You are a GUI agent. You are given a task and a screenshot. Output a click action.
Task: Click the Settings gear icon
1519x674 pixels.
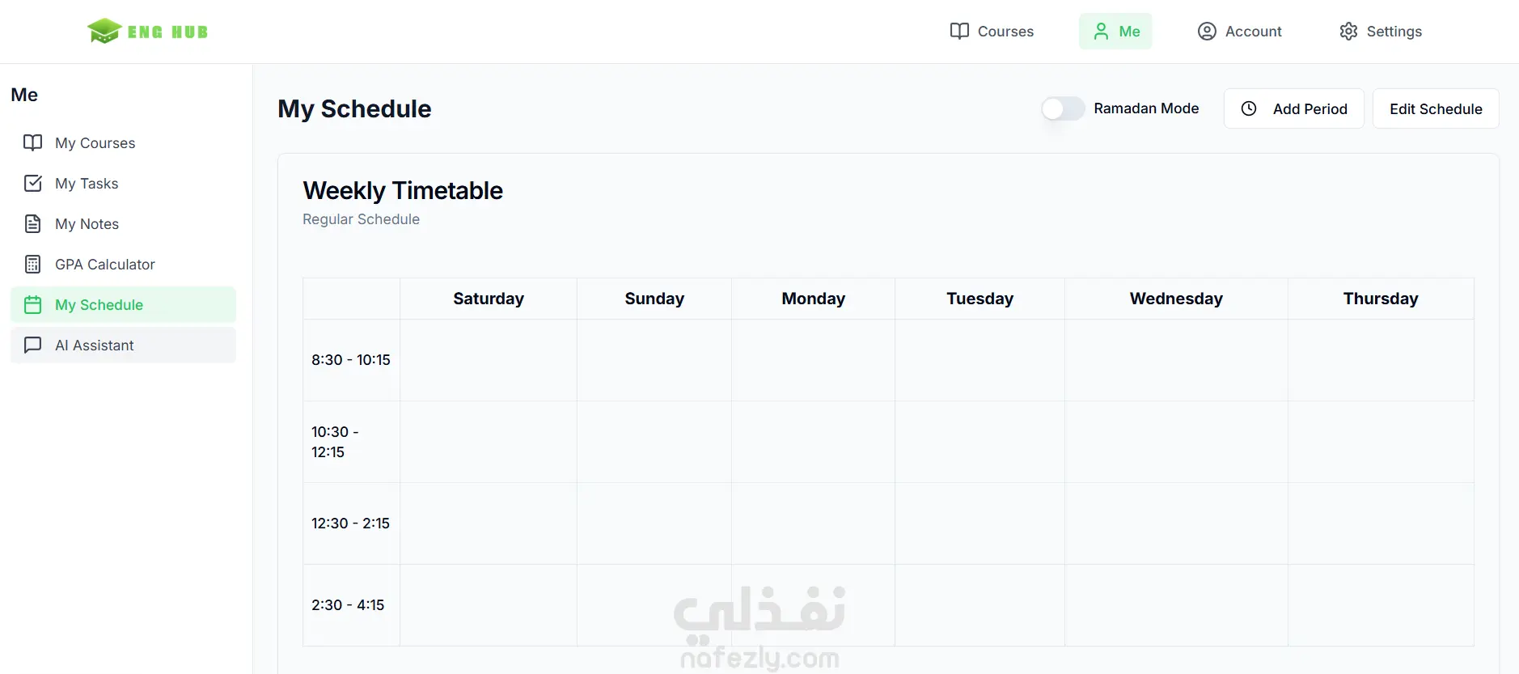[x=1348, y=31]
